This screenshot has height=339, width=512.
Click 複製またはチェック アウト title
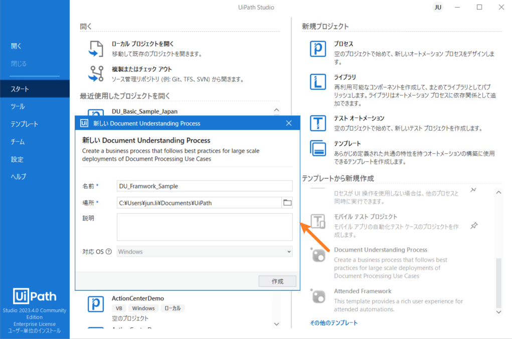tap(142, 69)
